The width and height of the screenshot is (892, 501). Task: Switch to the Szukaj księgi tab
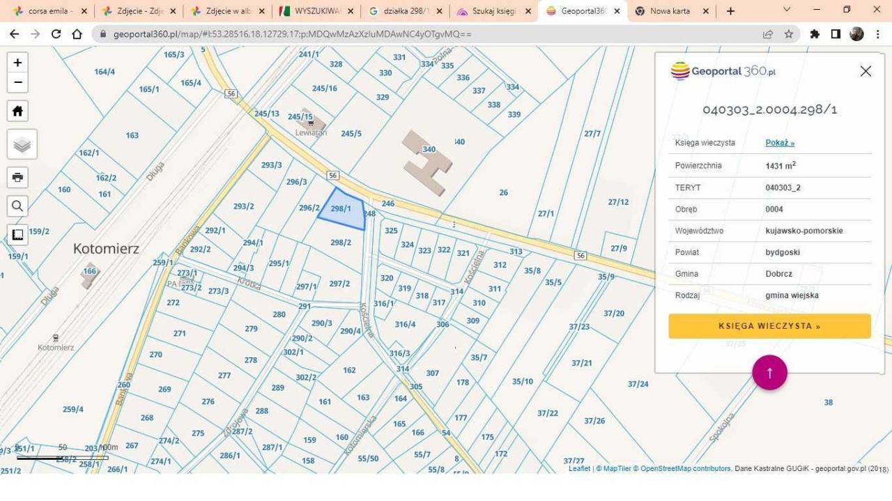(493, 11)
